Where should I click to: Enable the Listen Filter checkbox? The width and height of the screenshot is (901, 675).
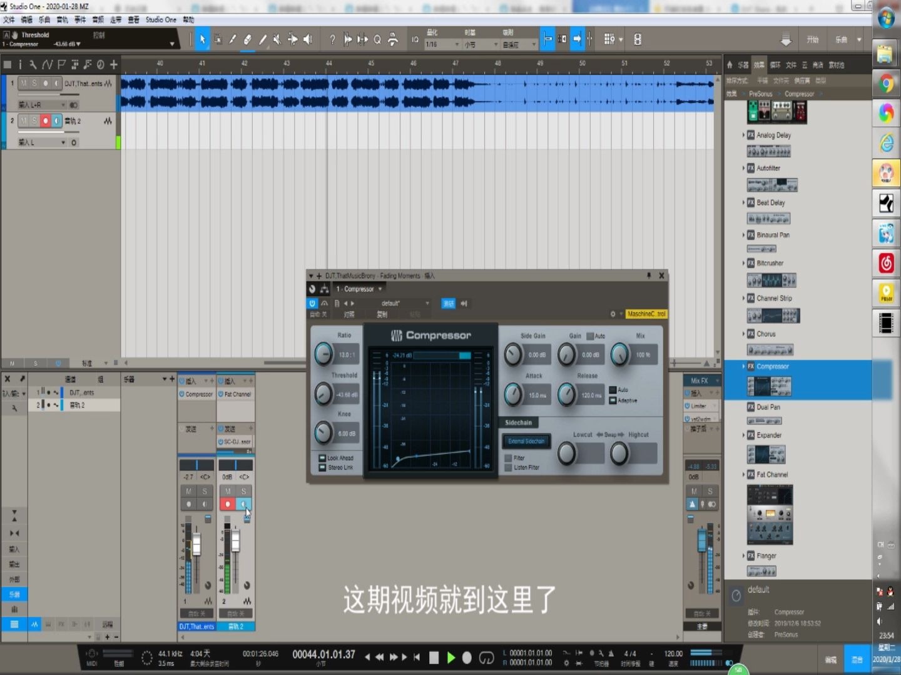pos(508,467)
